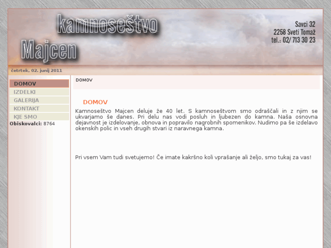This screenshot has width=331, height=248.
Task: Open the DOMOV menu item
Action: [x=39, y=84]
